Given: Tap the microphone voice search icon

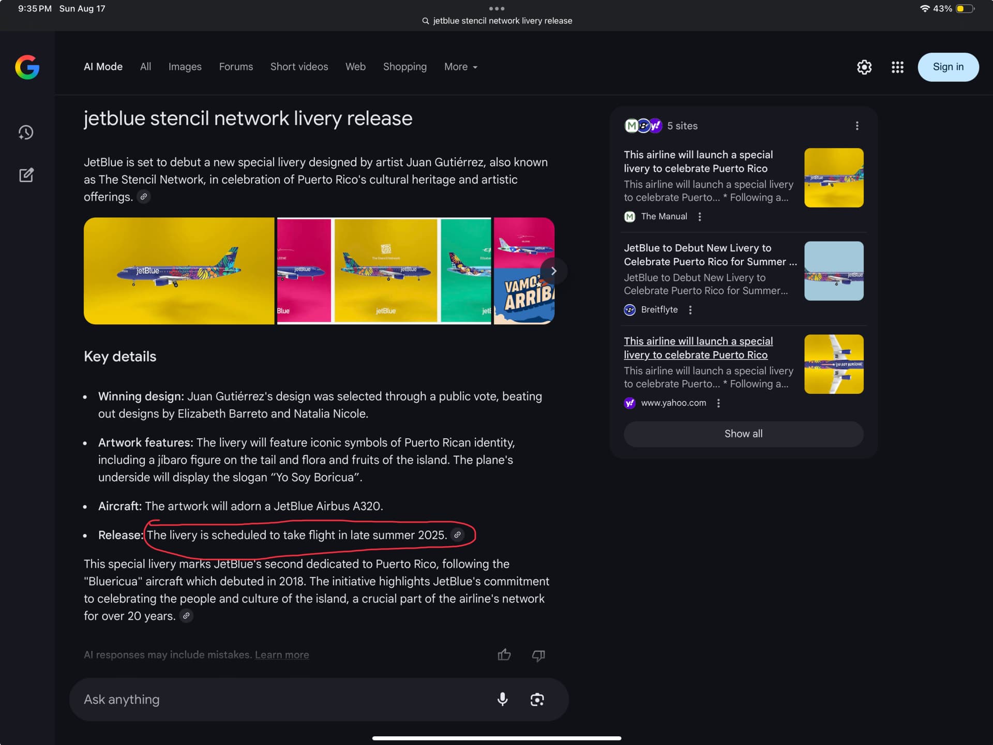Looking at the screenshot, I should pos(502,699).
